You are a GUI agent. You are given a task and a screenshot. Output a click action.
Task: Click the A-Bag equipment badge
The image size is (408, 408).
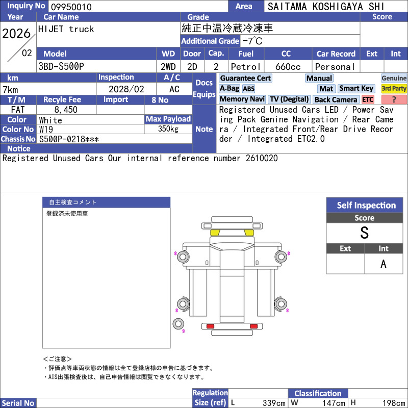pos(229,88)
